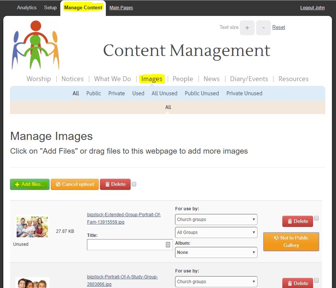The width and height of the screenshot is (336, 288).
Task: Click the Reset text size link
Action: 278,27
